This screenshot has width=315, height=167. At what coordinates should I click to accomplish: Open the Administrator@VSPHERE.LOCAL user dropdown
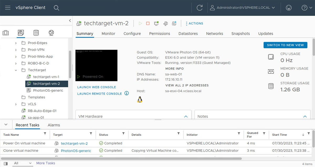243,8
